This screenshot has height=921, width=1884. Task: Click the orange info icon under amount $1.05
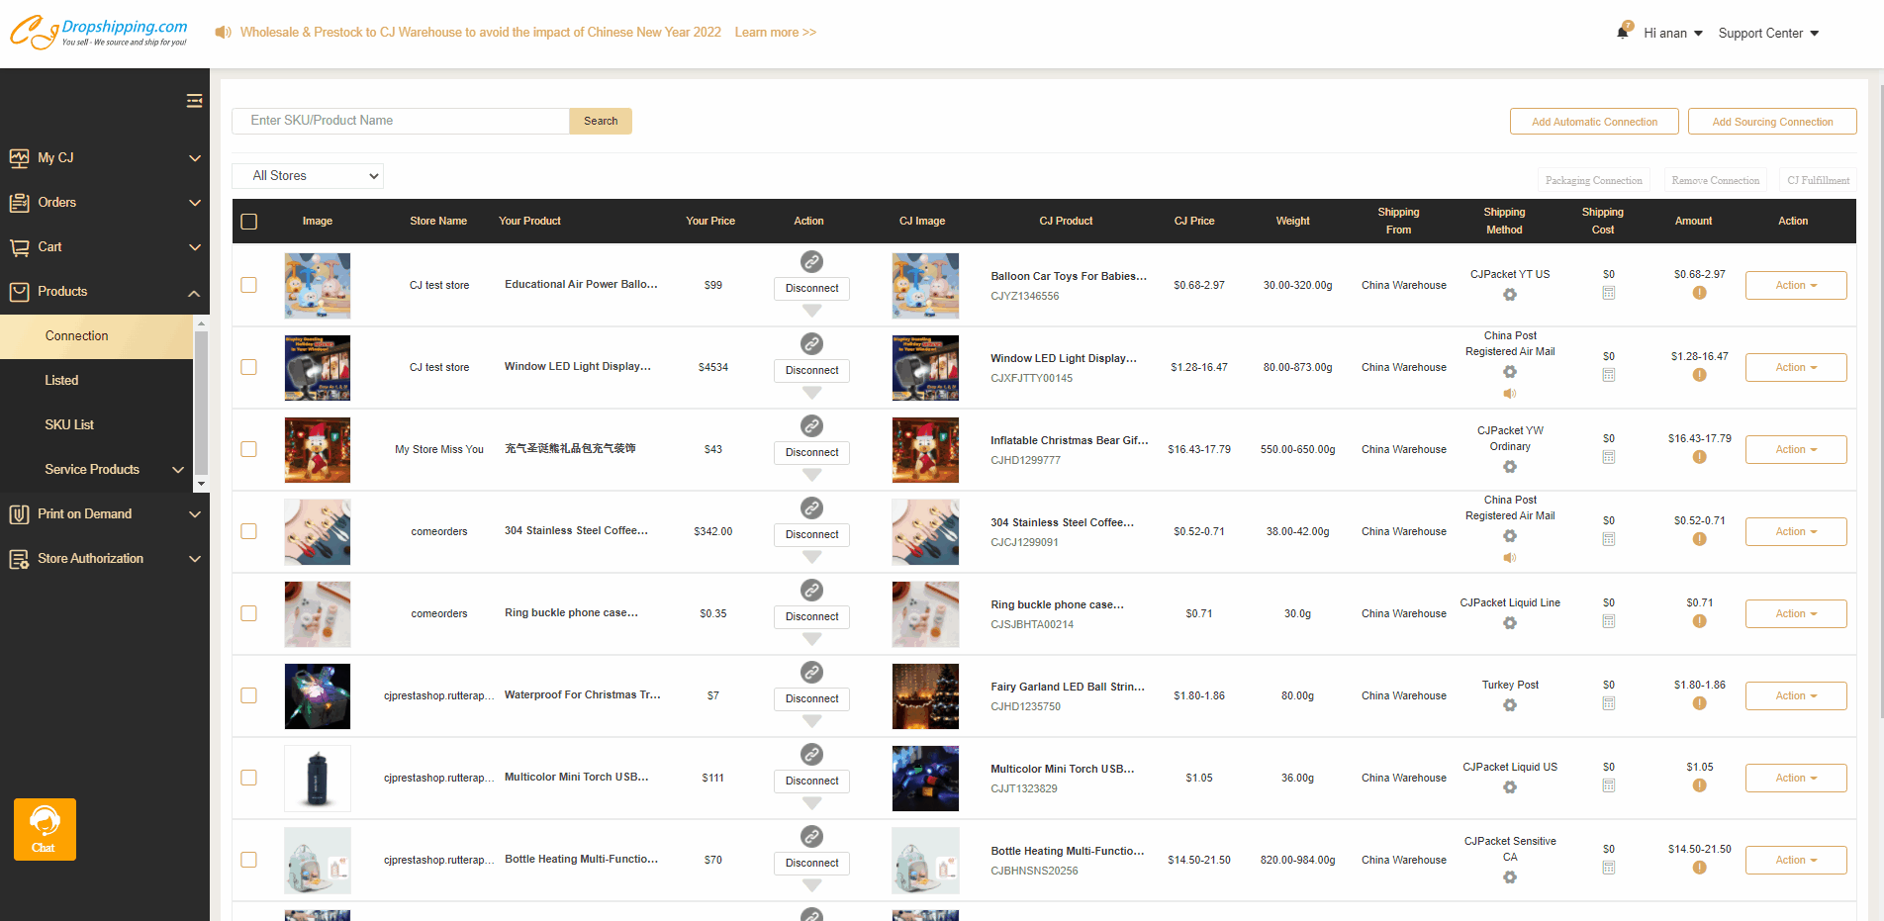pyautogui.click(x=1699, y=785)
